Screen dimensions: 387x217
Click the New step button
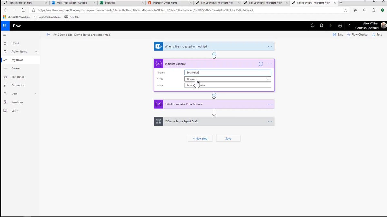(200, 138)
